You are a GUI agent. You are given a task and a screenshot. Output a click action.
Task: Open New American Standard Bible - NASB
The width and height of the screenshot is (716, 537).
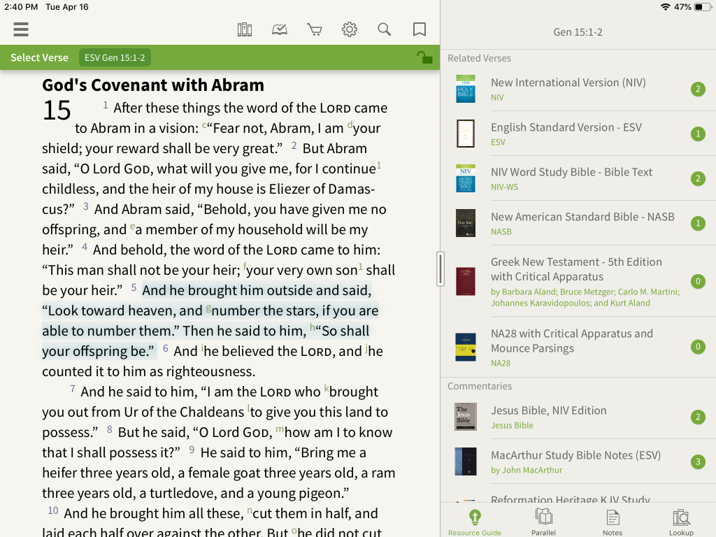point(578,223)
